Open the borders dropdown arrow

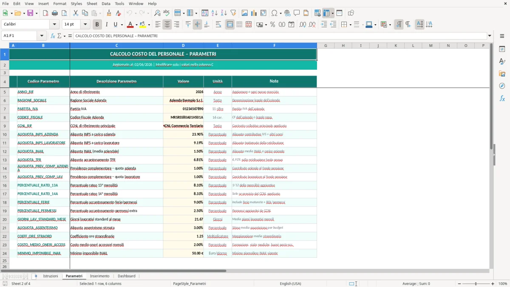click(350, 25)
